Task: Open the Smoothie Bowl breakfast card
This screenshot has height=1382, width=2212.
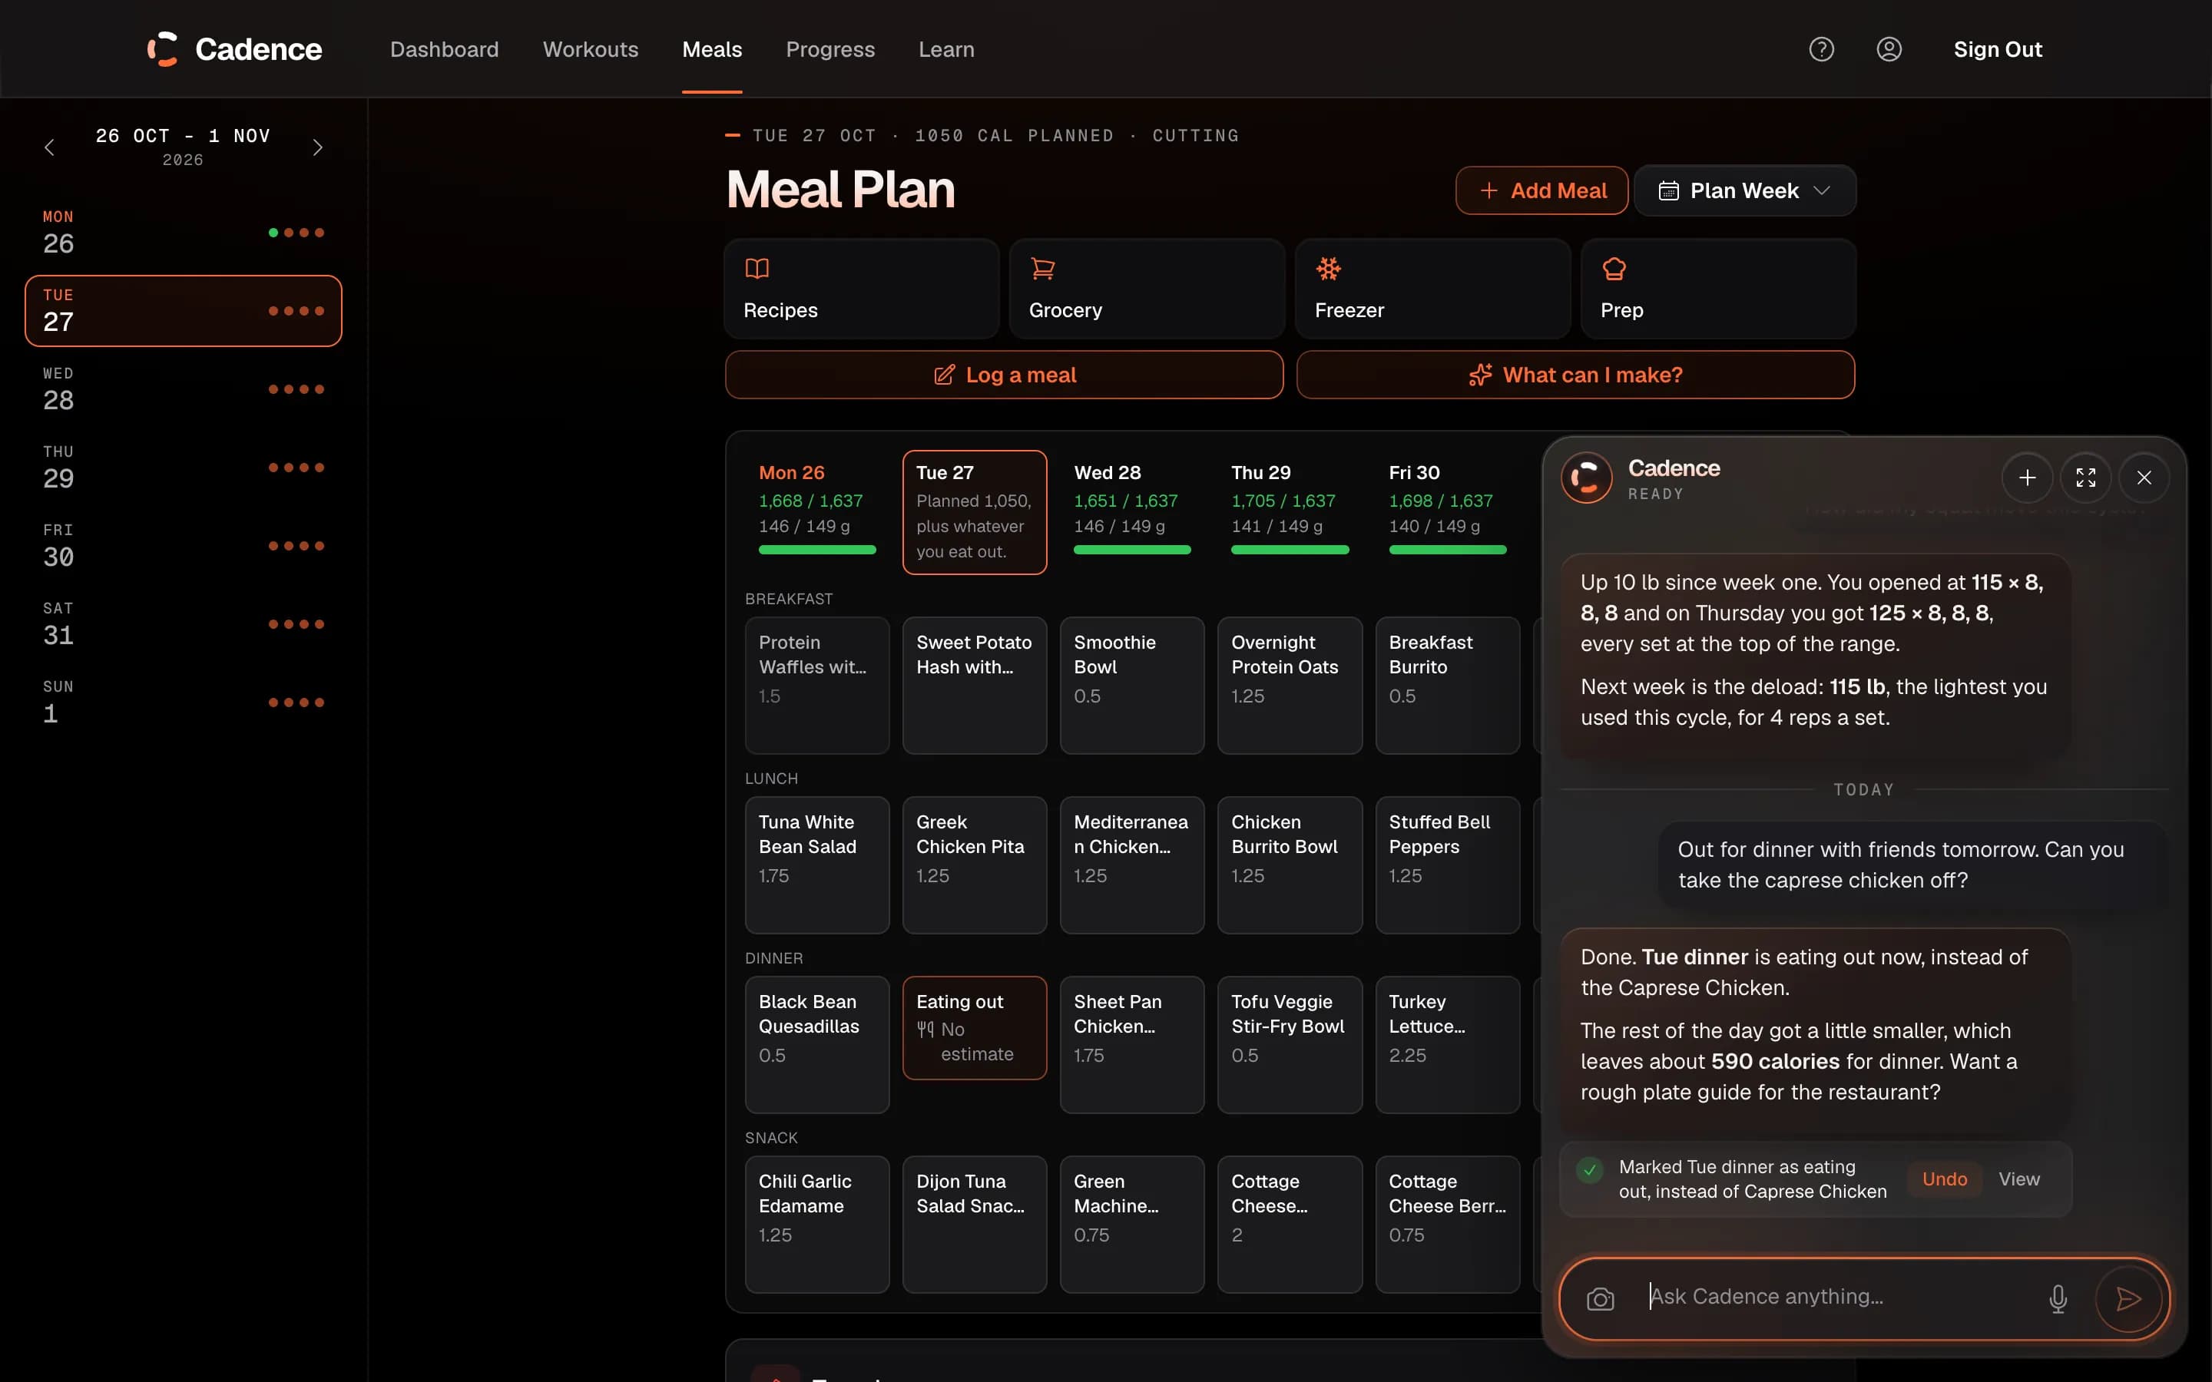Action: tap(1131, 686)
